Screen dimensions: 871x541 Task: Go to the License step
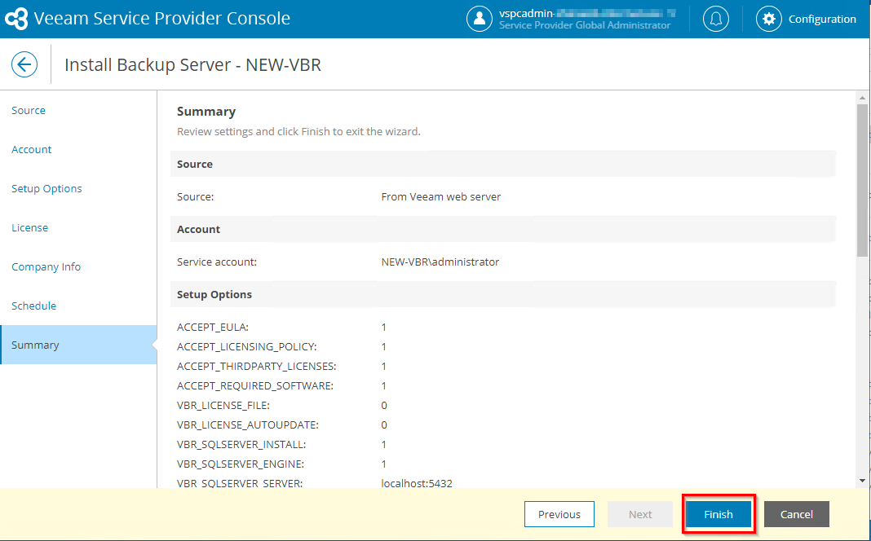30,227
